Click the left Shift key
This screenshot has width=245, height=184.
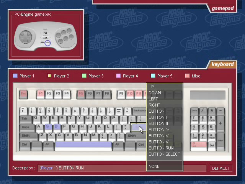click(29, 136)
